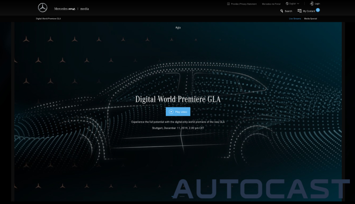Click the Provider/Privacy Statement book icon
This screenshot has height=204, width=355.
click(228, 4)
